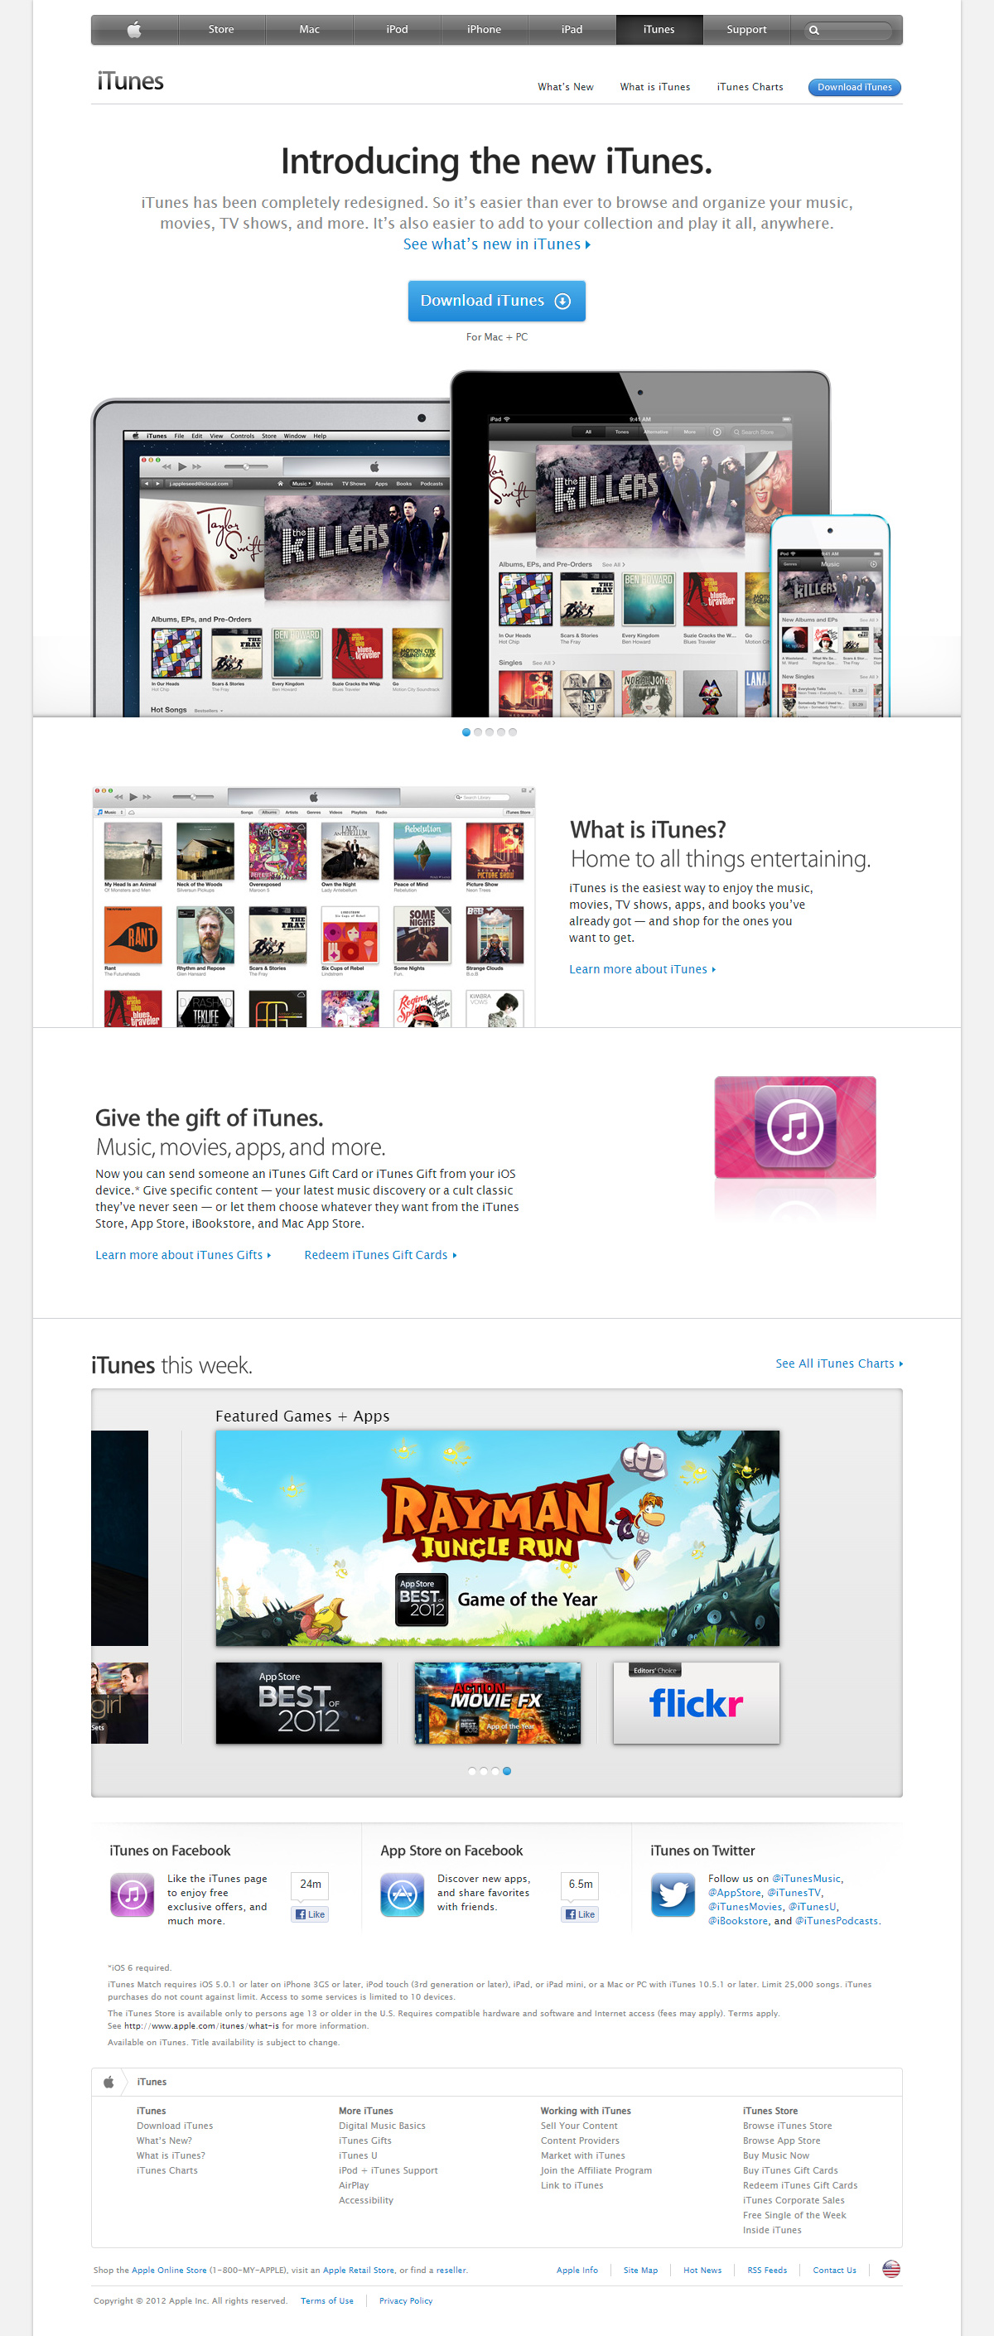
Task: Open the Action Movie FX tile
Action: pos(497,1703)
